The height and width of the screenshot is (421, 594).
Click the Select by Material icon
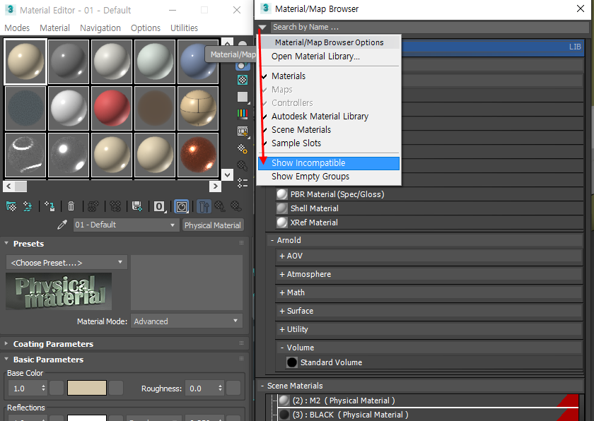243,166
